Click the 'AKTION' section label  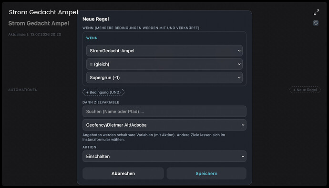(89, 147)
